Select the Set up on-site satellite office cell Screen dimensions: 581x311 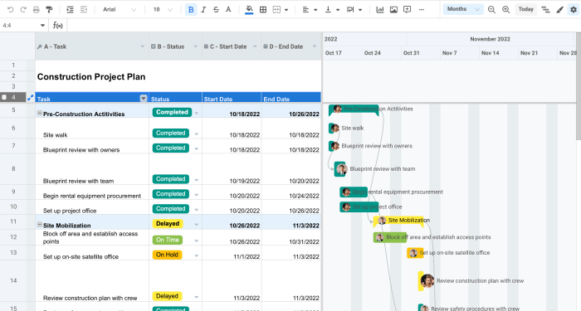point(92,252)
